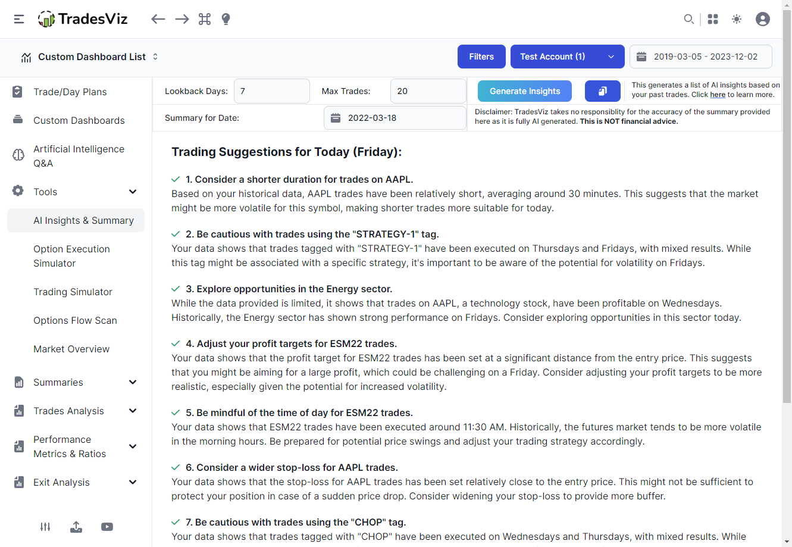The height and width of the screenshot is (547, 792).
Task: Open the user profile avatar
Action: [762, 19]
